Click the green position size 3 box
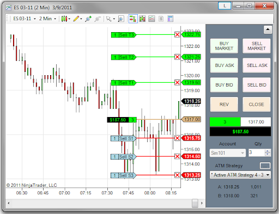 [x=225, y=122]
